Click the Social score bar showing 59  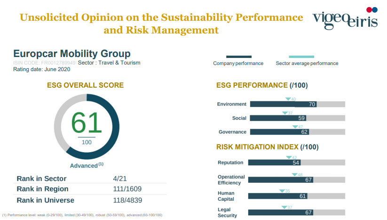point(277,118)
